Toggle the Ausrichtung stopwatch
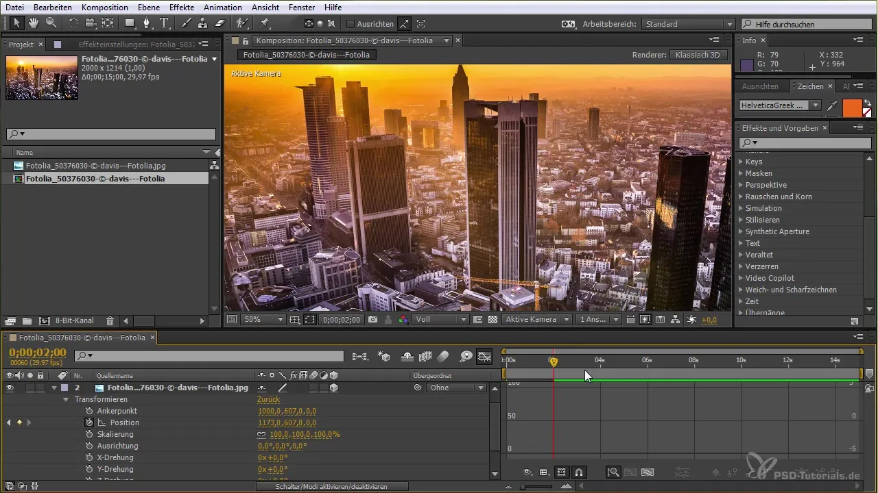 [x=88, y=446]
